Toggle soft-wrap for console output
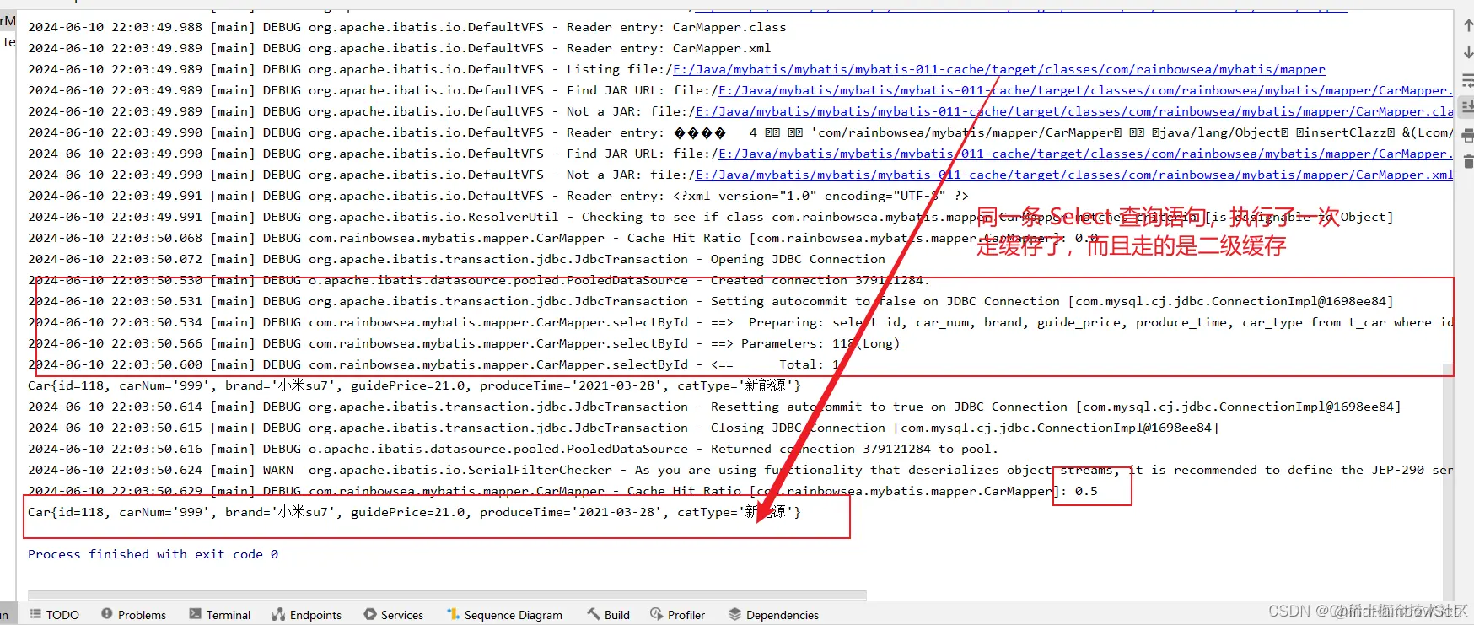Viewport: 1474px width, 625px height. pos(1467,80)
